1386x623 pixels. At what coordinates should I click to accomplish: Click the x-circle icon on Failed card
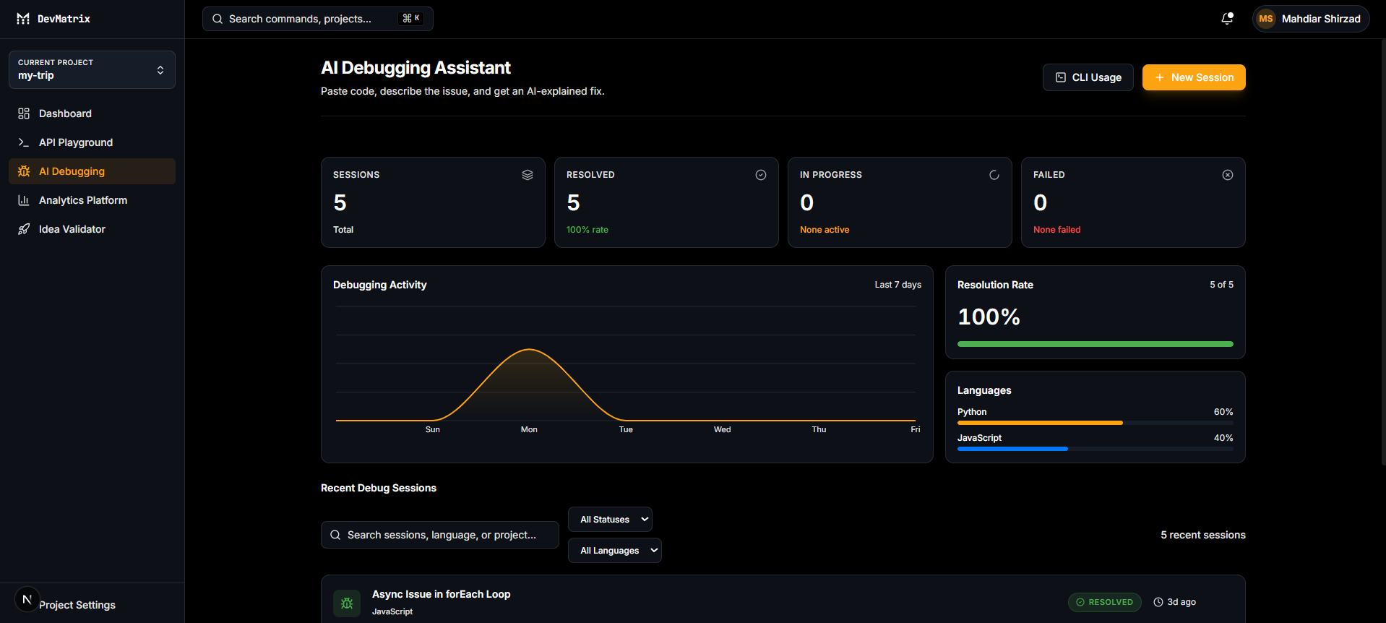(x=1228, y=175)
